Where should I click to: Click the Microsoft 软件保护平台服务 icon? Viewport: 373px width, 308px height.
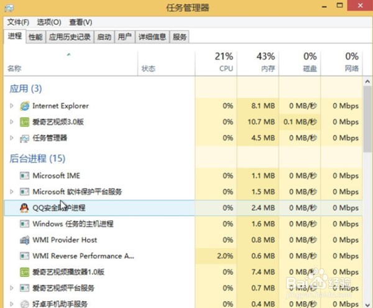24,192
